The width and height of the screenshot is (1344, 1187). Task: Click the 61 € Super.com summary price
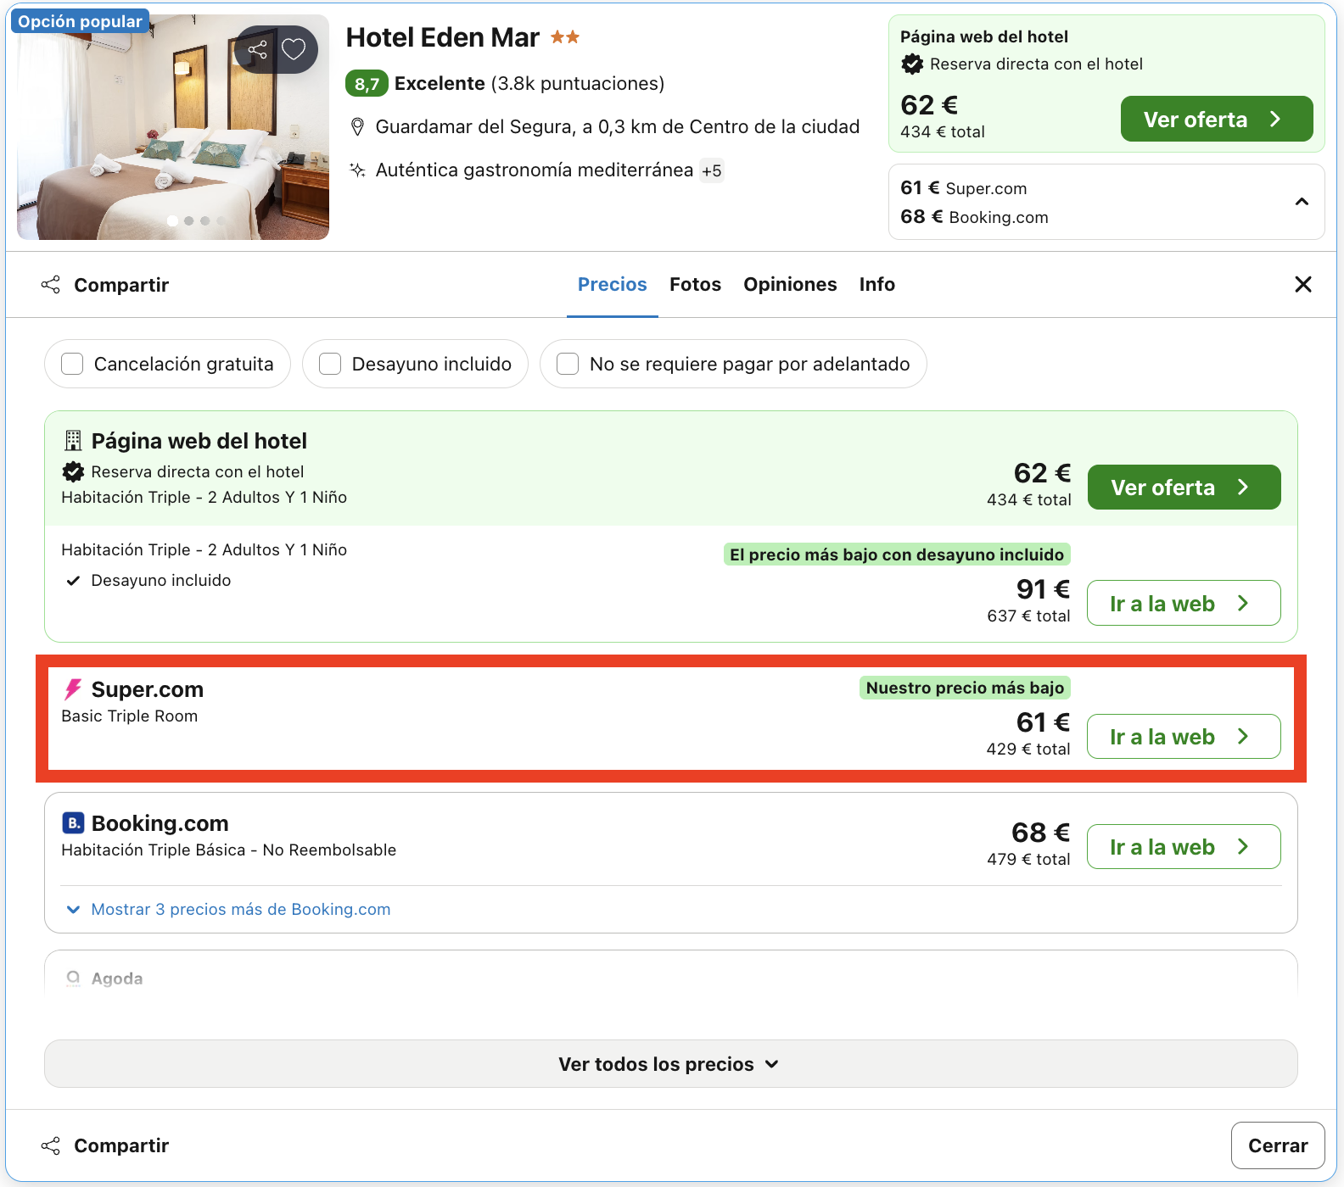point(964,188)
